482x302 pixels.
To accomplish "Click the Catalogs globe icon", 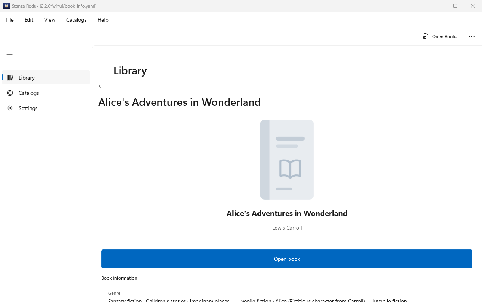I will point(10,93).
